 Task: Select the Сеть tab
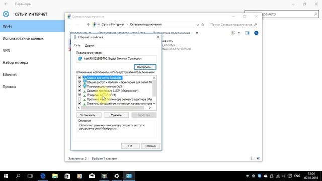coord(77,45)
